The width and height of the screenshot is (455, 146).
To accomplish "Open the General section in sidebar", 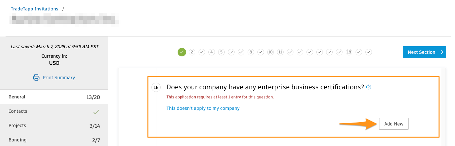I will [x=54, y=97].
